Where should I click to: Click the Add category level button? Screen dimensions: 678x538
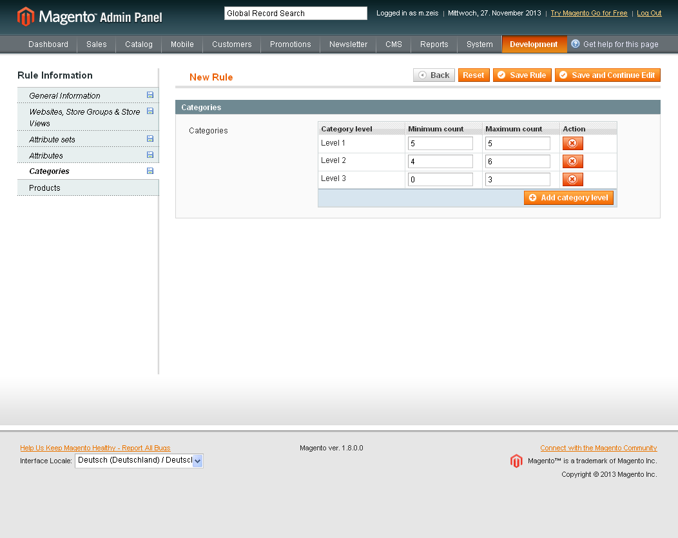[568, 198]
